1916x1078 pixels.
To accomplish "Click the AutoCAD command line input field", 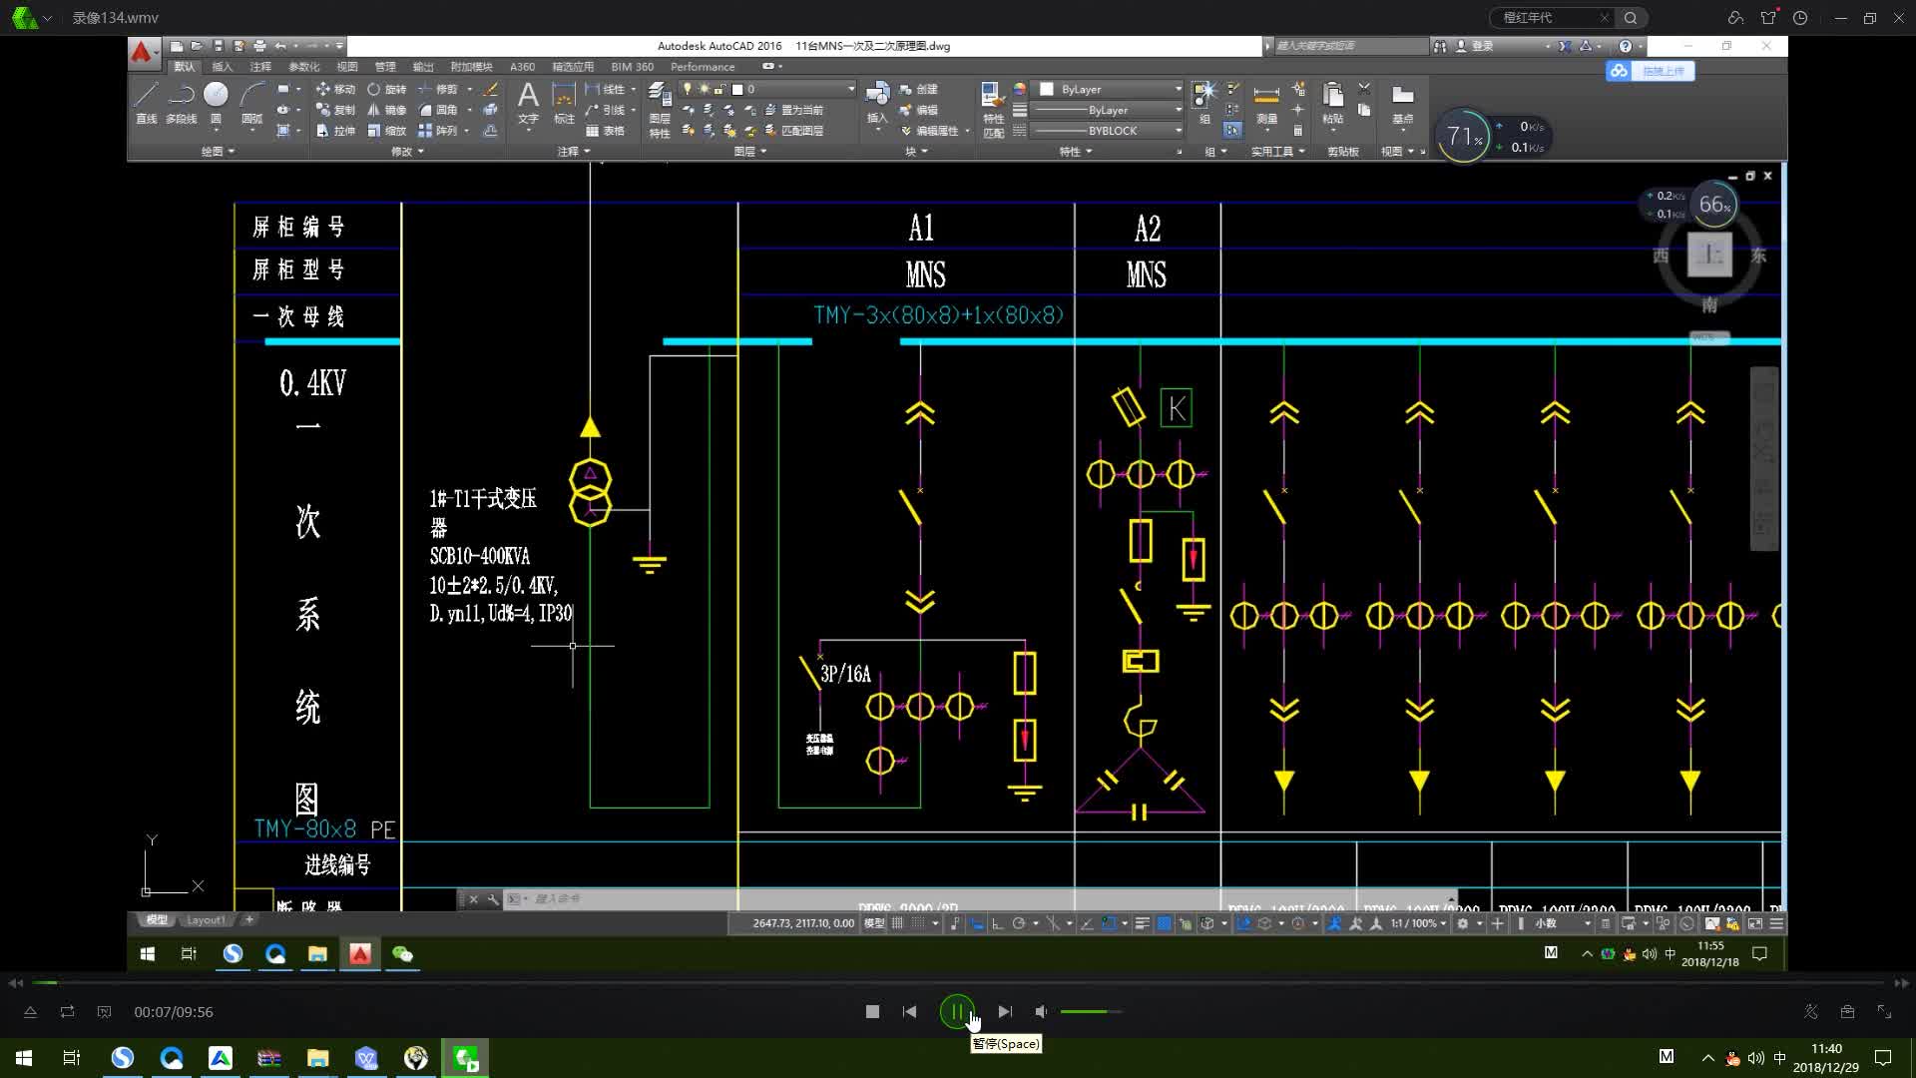I will click(x=978, y=899).
